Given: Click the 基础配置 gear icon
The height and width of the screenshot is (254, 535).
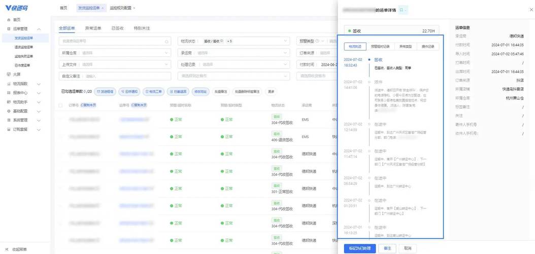Looking at the screenshot, I should click(9, 111).
